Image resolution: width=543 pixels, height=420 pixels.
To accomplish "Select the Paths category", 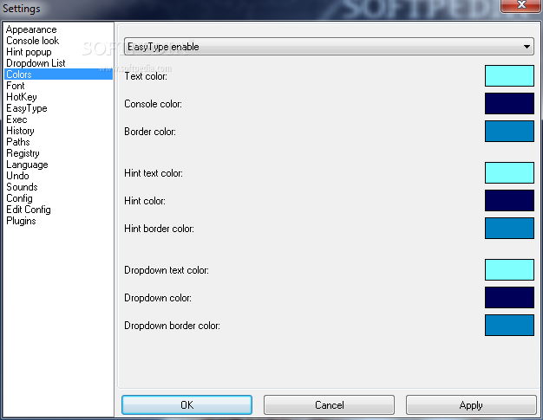I will point(58,142).
